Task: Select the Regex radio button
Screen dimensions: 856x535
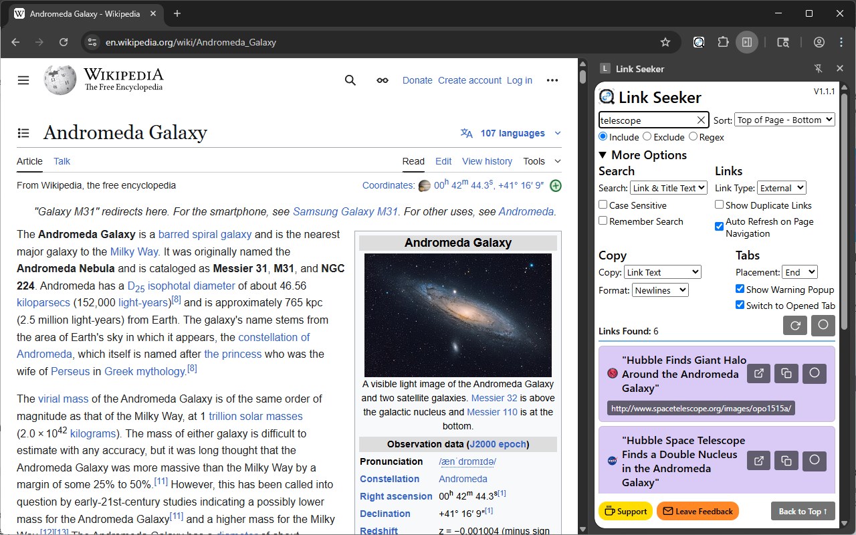Action: point(693,136)
